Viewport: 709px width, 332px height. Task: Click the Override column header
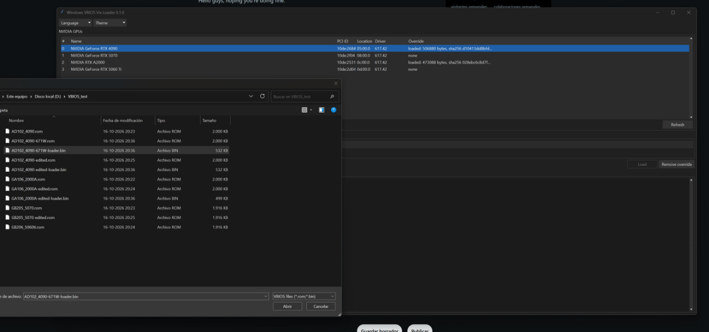click(416, 41)
